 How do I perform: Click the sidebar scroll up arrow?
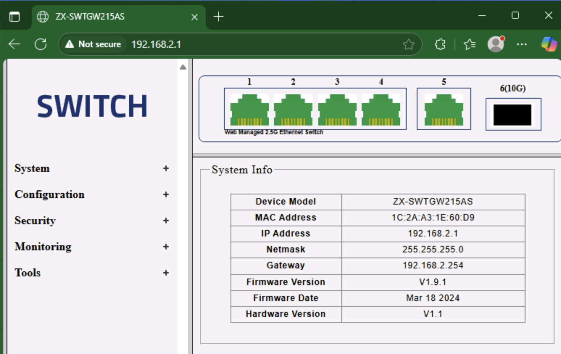[183, 67]
